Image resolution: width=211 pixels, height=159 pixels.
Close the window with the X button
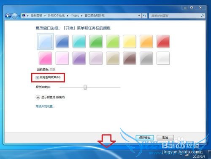pyautogui.click(x=200, y=8)
